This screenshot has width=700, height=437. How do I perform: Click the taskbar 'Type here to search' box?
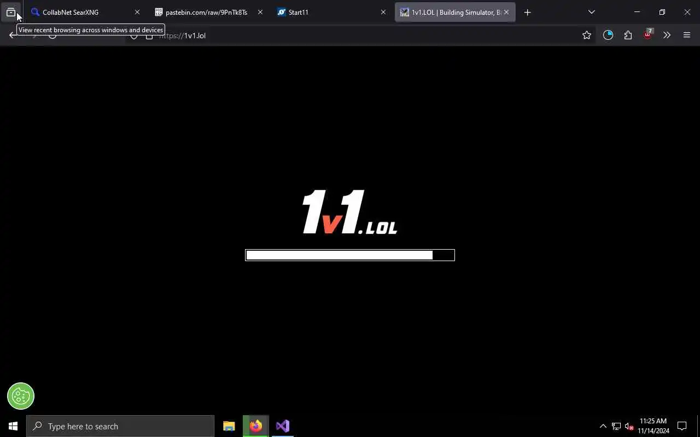pyautogui.click(x=120, y=426)
